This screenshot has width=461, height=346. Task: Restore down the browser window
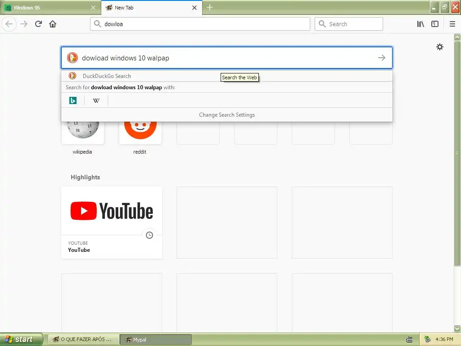point(444,7)
